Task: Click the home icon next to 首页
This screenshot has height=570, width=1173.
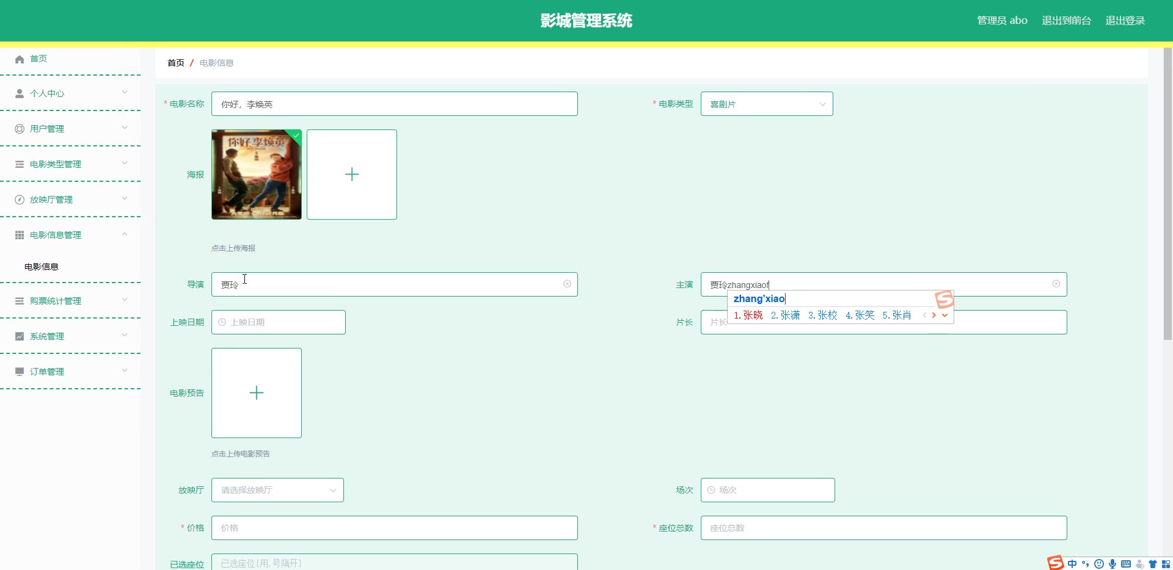Action: (x=20, y=59)
